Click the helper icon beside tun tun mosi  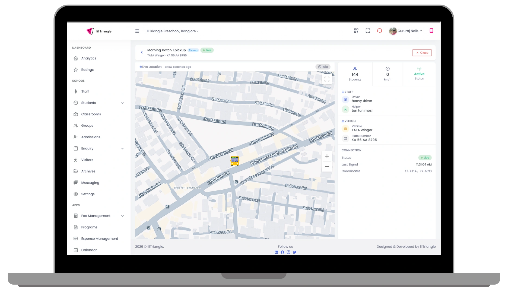[x=345, y=109]
